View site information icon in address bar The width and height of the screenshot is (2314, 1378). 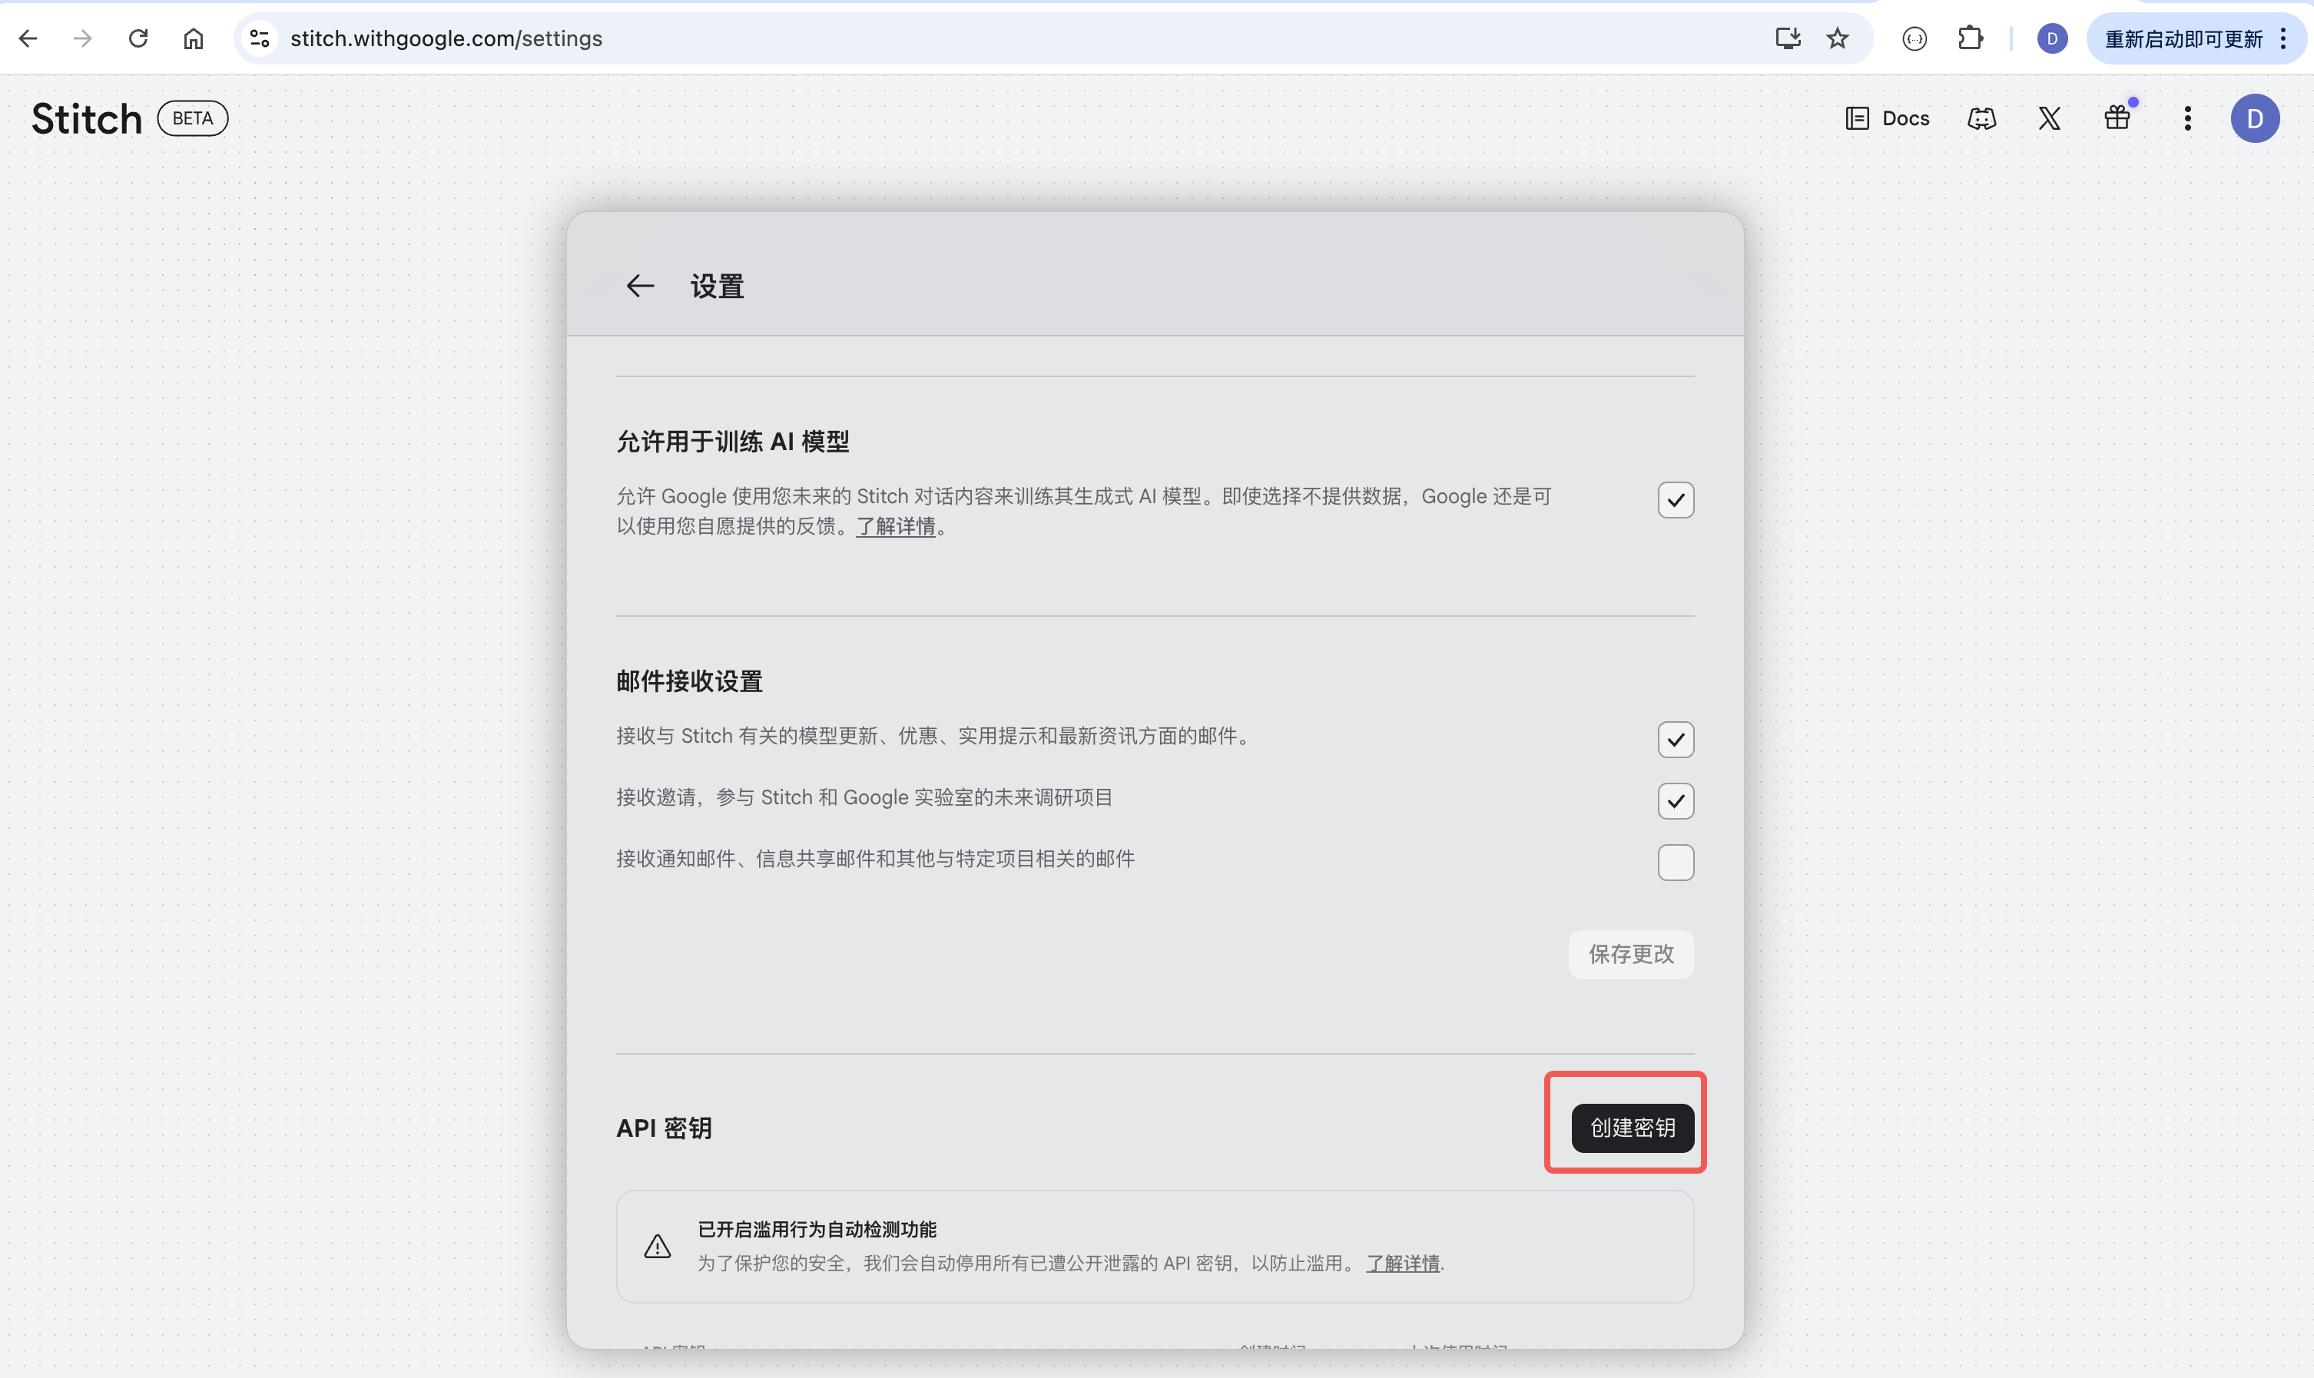pos(259,38)
